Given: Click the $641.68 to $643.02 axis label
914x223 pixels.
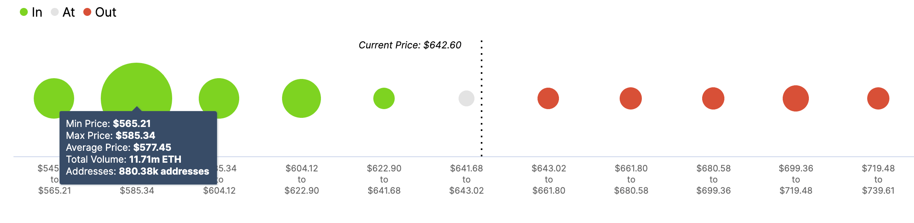Looking at the screenshot, I should pos(467,179).
